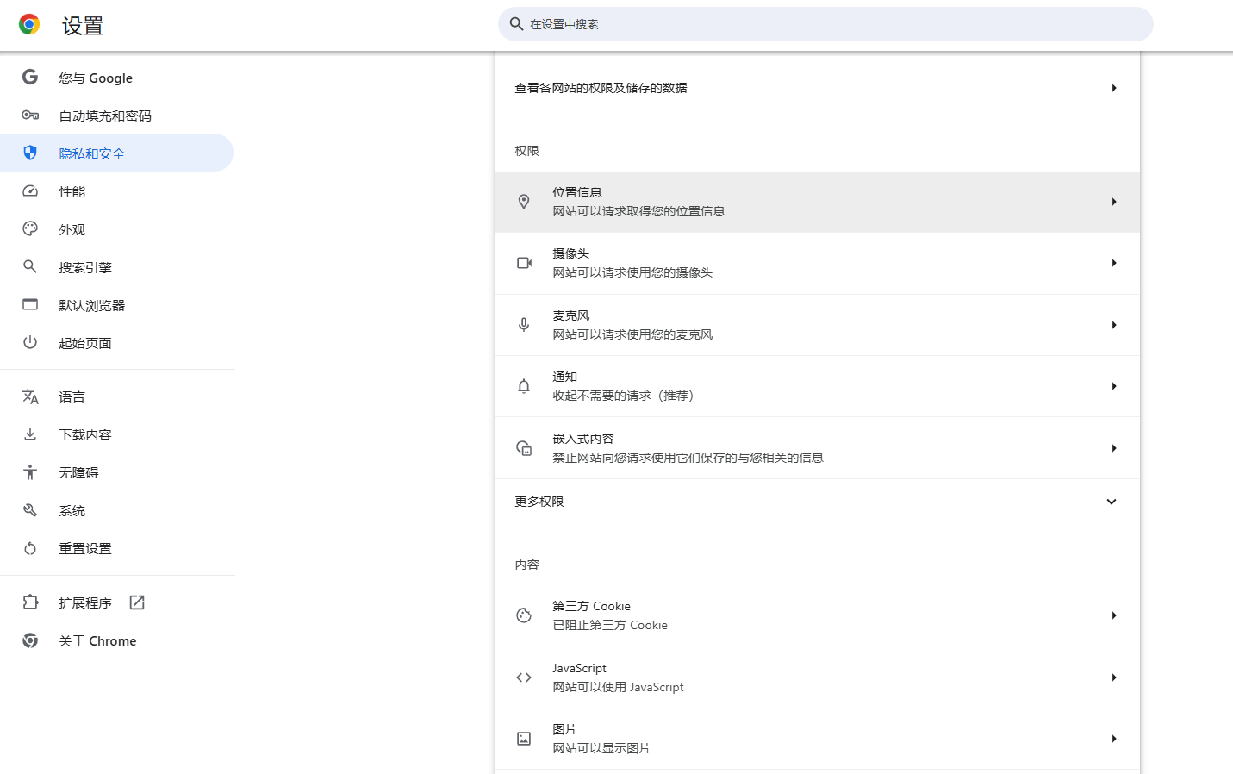Click the power icon for 起始页面
This screenshot has height=774, width=1233.
coord(30,342)
